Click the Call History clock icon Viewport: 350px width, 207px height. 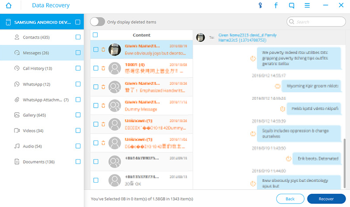(17, 68)
